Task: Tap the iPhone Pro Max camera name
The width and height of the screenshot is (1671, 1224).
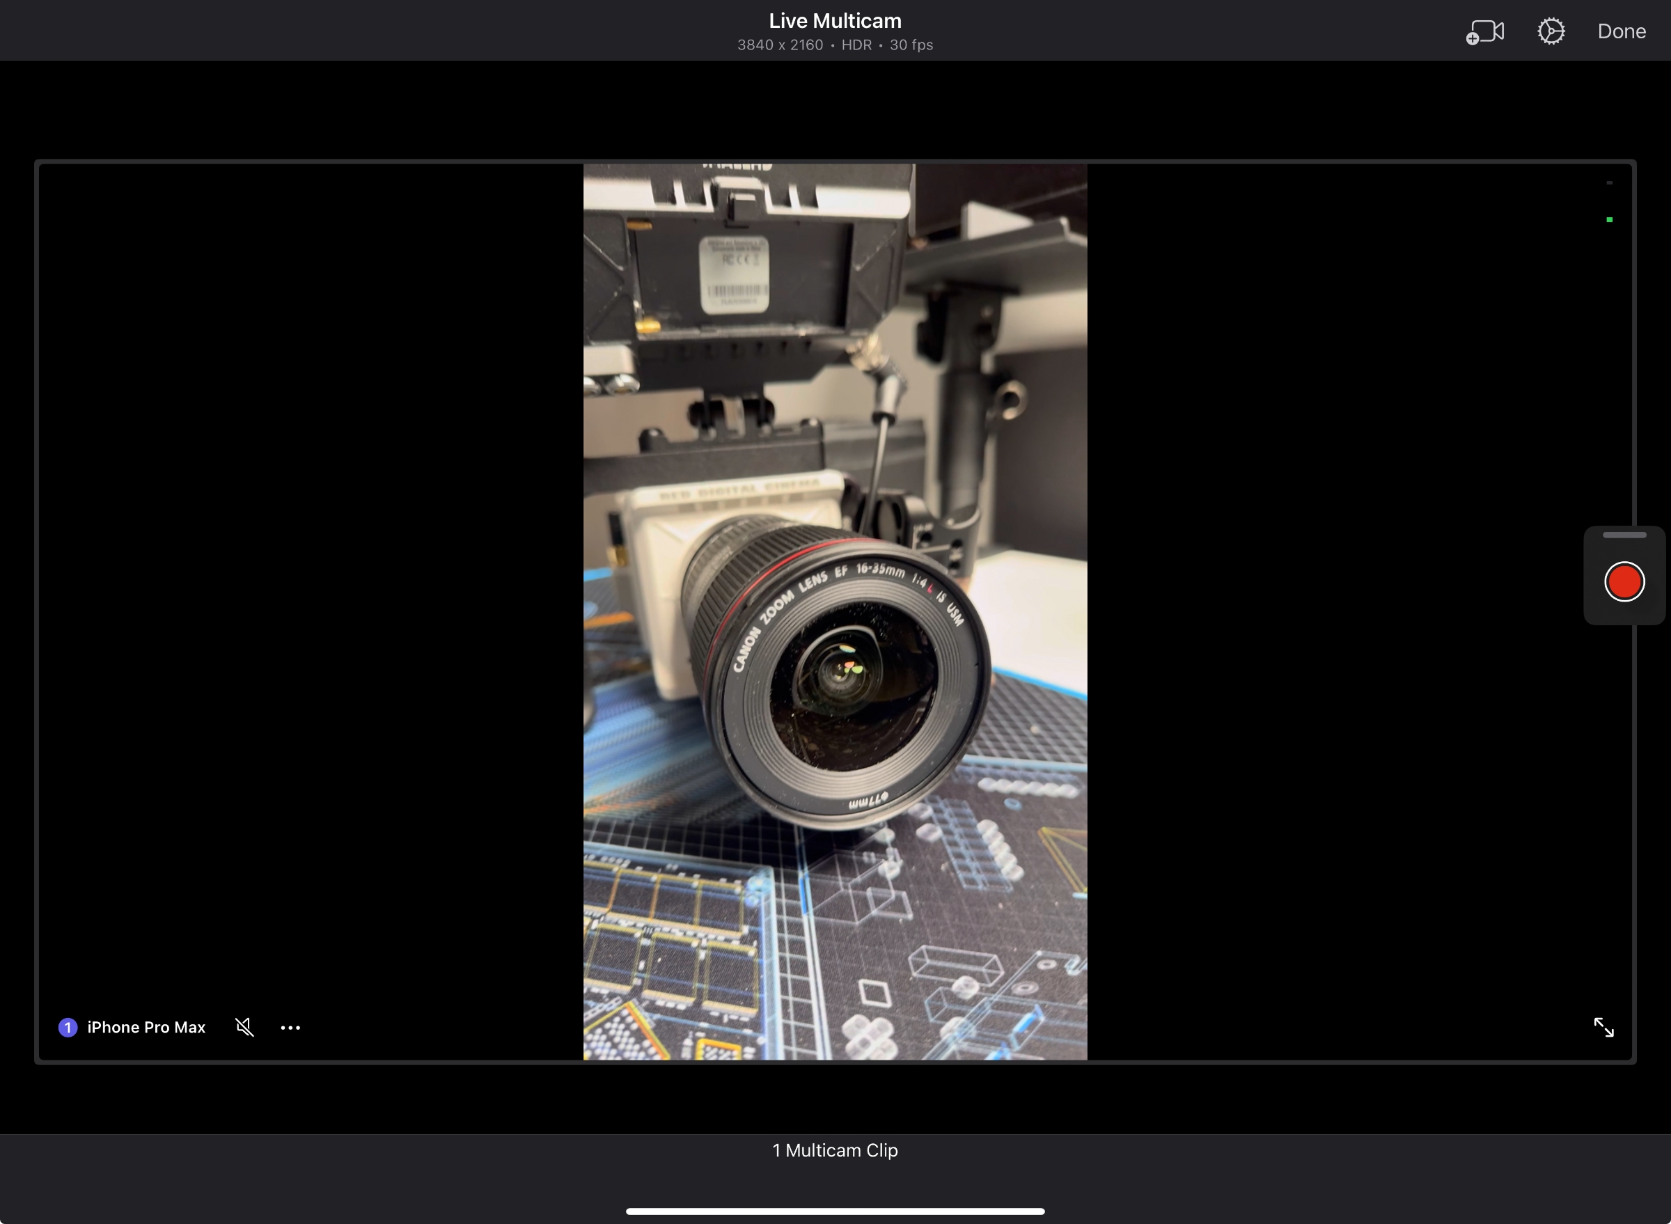Action: 146,1027
